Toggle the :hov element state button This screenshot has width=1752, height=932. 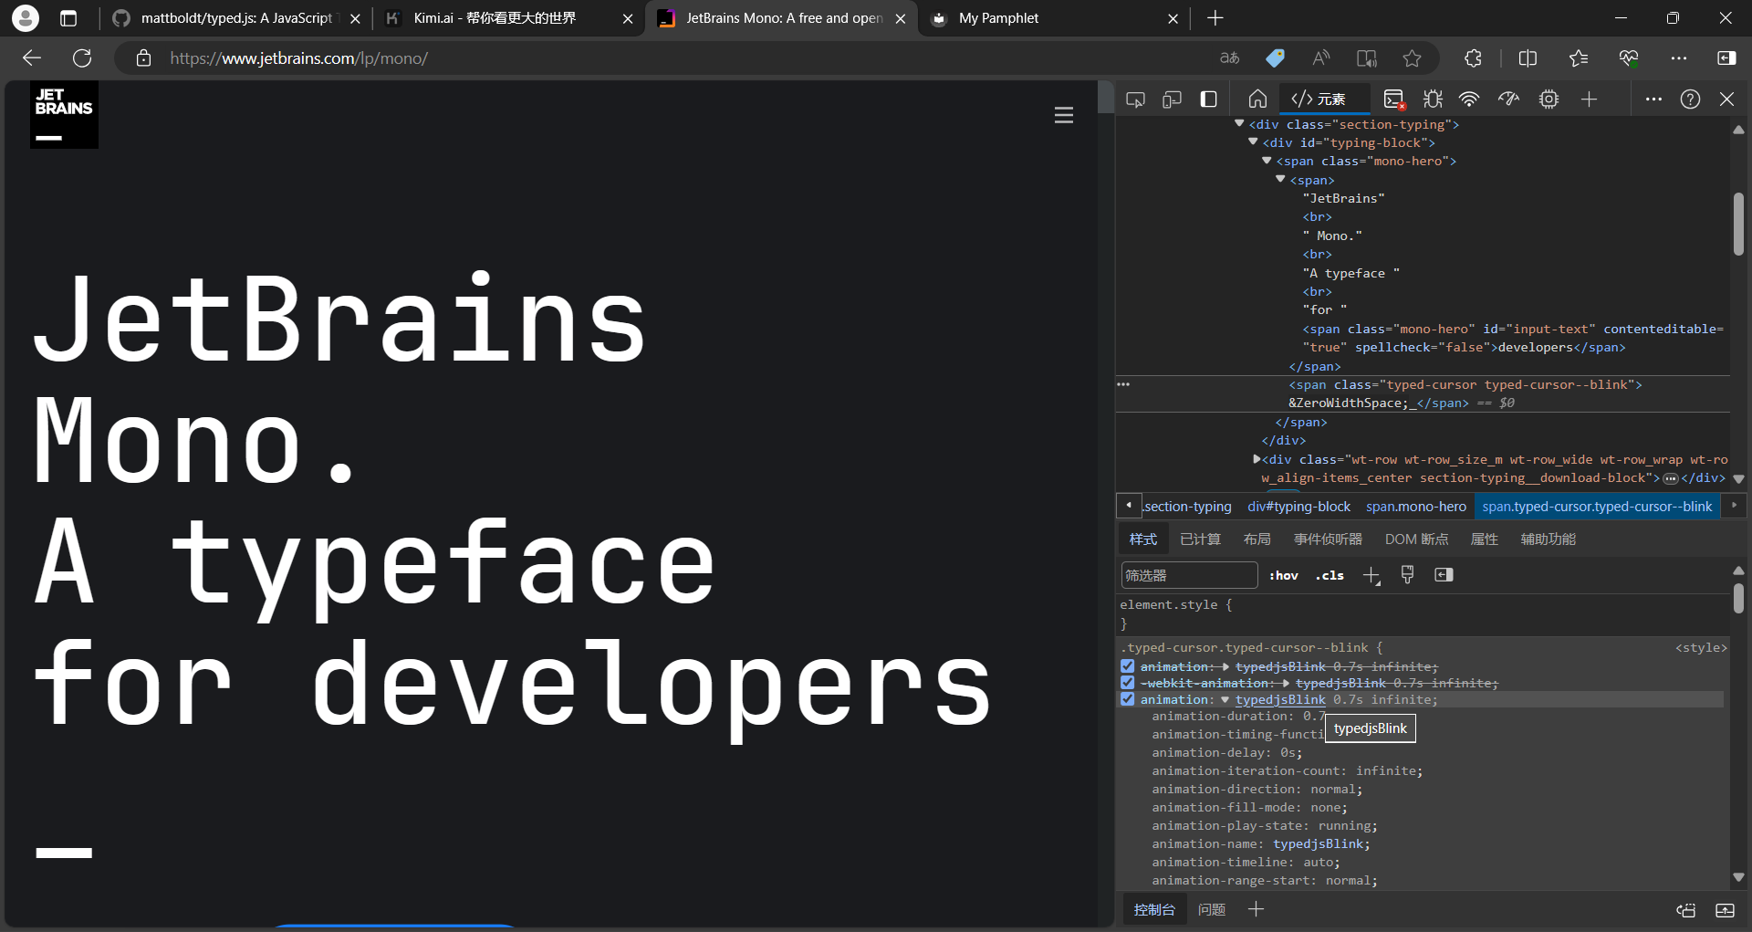pyautogui.click(x=1283, y=575)
